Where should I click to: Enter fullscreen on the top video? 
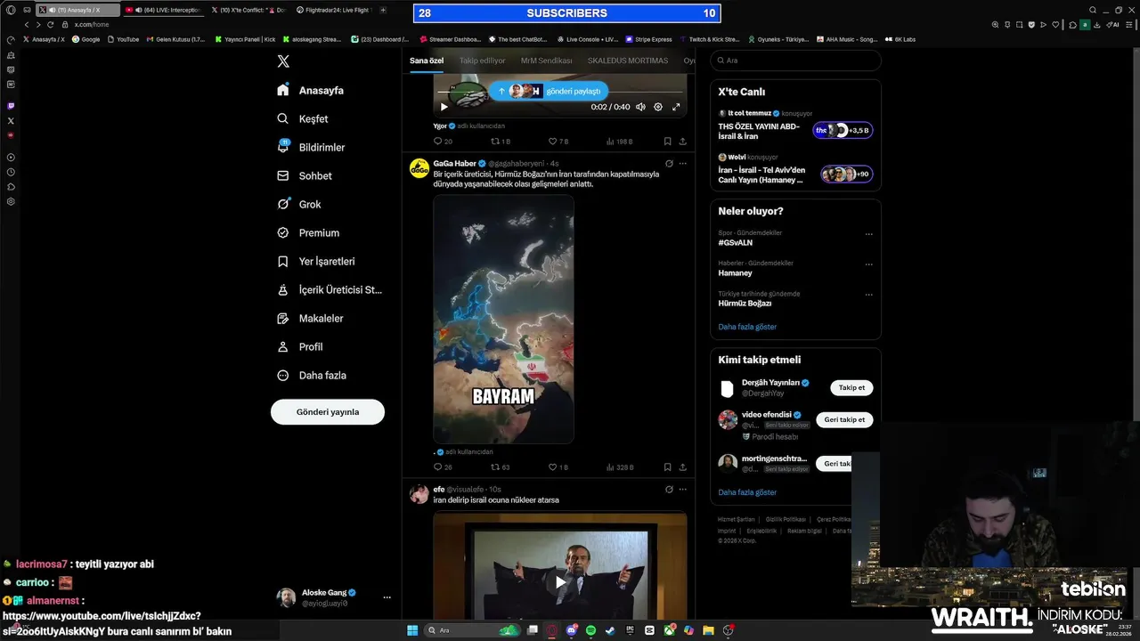pyautogui.click(x=676, y=107)
